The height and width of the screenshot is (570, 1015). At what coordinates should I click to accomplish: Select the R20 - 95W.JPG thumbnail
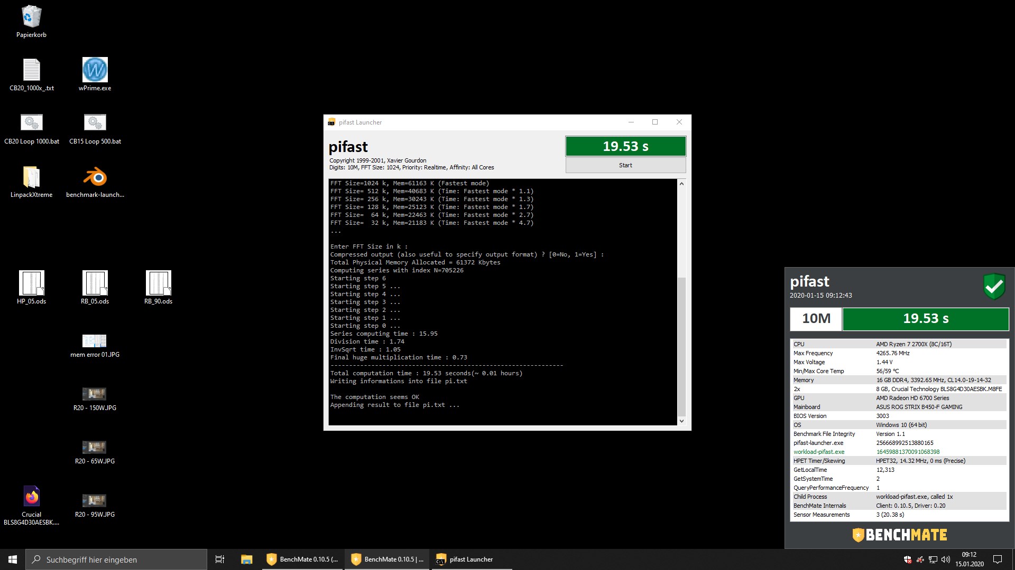pyautogui.click(x=95, y=500)
